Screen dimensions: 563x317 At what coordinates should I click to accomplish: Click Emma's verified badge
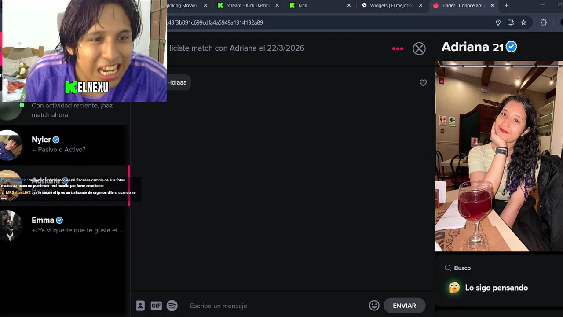(x=59, y=220)
